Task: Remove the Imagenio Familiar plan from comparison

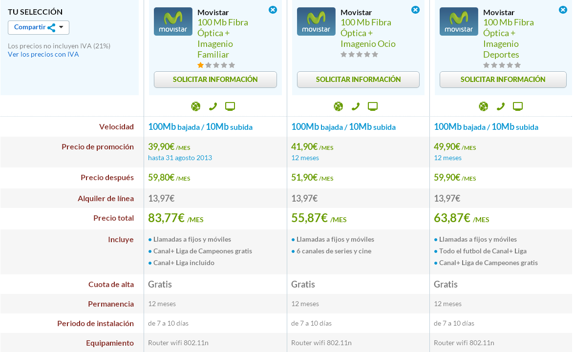Action: pos(273,10)
